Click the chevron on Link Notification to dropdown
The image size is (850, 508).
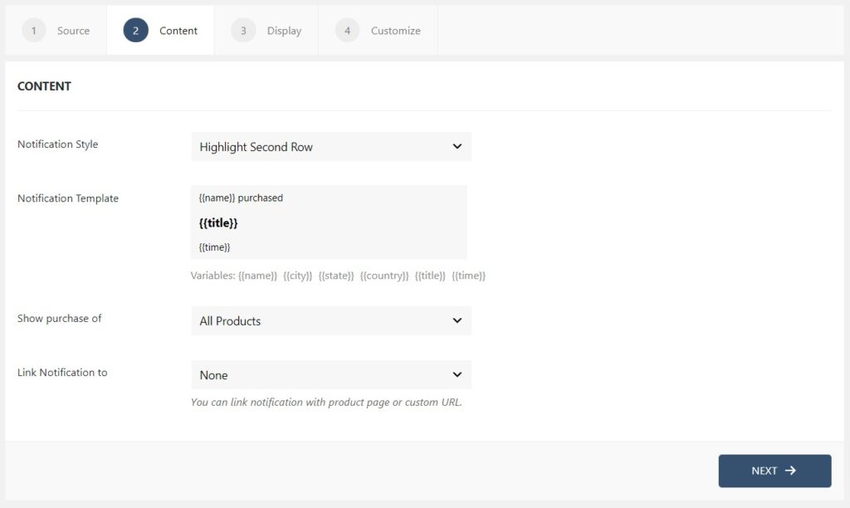(457, 374)
